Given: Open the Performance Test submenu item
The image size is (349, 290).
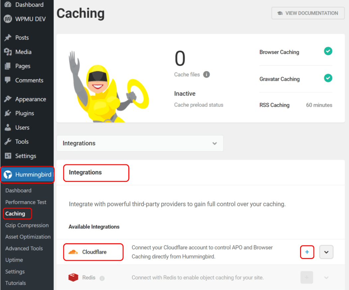Looking at the screenshot, I should [x=26, y=202].
